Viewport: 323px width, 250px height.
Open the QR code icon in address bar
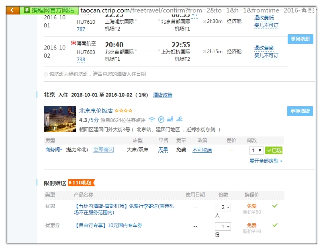(311, 10)
